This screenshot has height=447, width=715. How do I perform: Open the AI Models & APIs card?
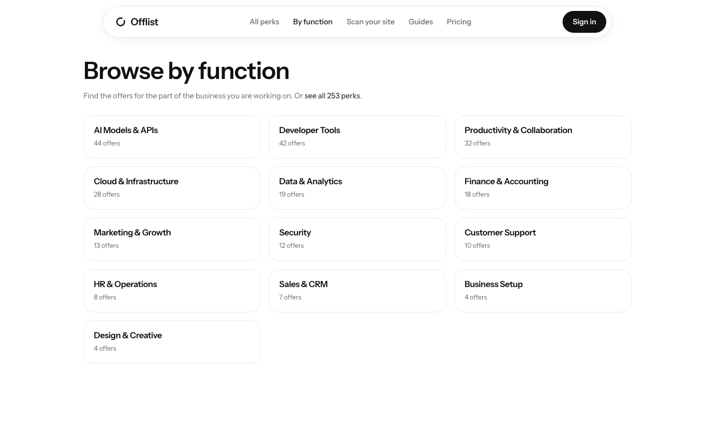(x=172, y=137)
